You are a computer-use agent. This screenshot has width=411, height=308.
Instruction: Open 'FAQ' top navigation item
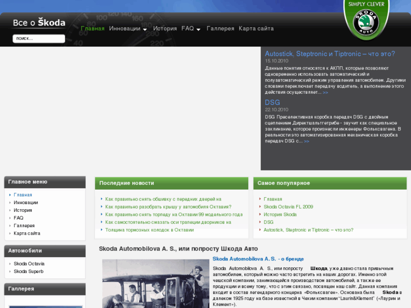click(x=188, y=28)
